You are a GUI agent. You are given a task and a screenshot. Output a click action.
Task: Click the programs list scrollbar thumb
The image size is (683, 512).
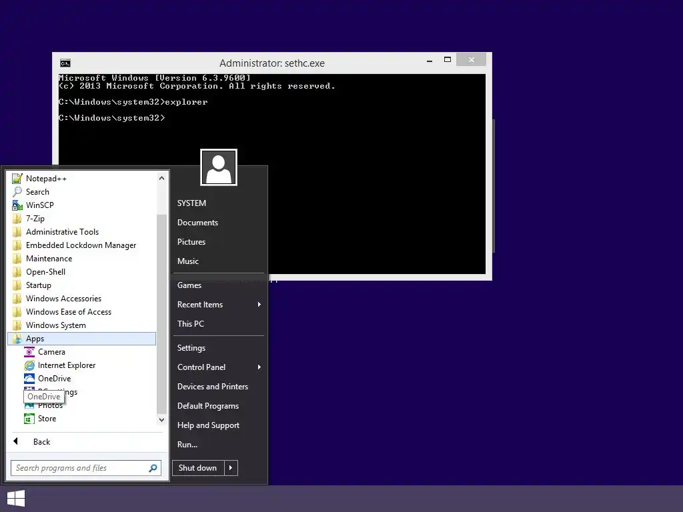161,313
